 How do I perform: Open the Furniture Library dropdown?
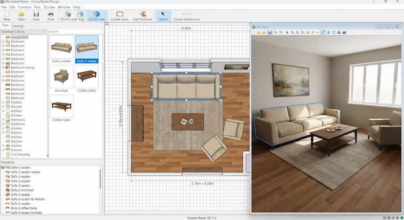click(x=23, y=32)
